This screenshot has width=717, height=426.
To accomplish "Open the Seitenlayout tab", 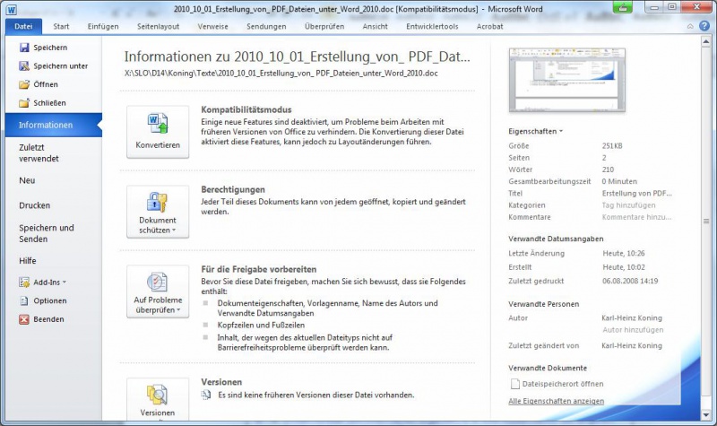I will click(159, 27).
